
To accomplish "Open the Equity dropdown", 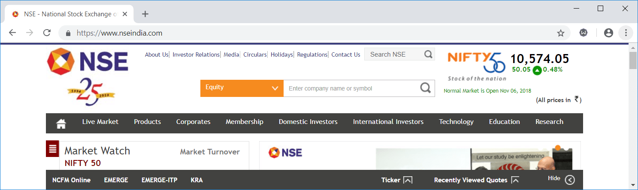I will (x=242, y=88).
